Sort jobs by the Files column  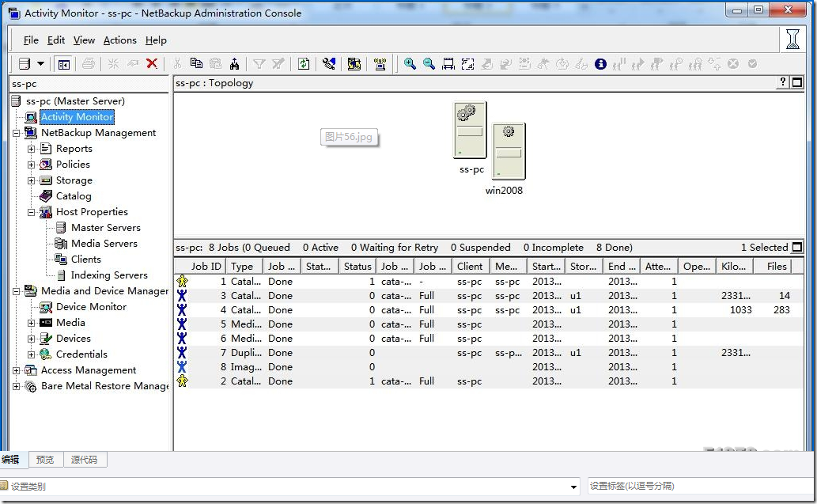click(774, 267)
